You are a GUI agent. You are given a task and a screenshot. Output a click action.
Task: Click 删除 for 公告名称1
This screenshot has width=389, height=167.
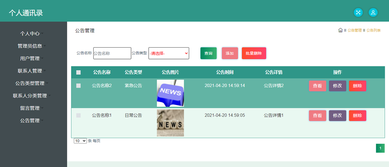pos(357,115)
